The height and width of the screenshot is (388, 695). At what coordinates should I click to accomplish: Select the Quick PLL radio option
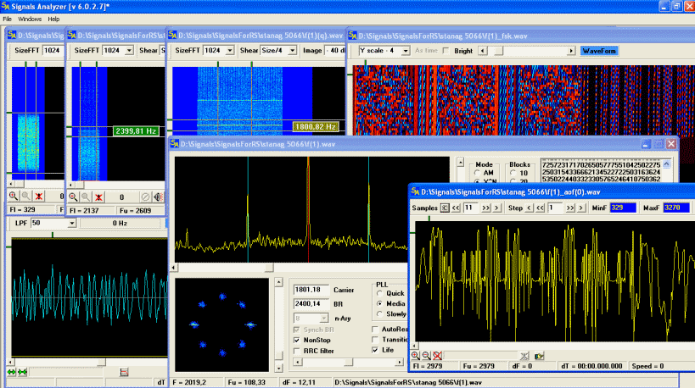pyautogui.click(x=378, y=293)
